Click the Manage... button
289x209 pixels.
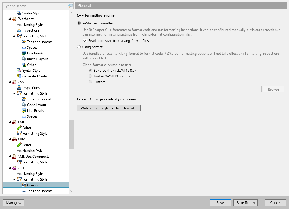click(14, 202)
